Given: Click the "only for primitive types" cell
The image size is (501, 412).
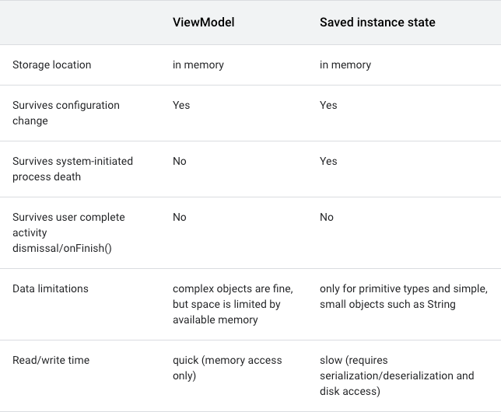Looking at the screenshot, I should pos(403,296).
